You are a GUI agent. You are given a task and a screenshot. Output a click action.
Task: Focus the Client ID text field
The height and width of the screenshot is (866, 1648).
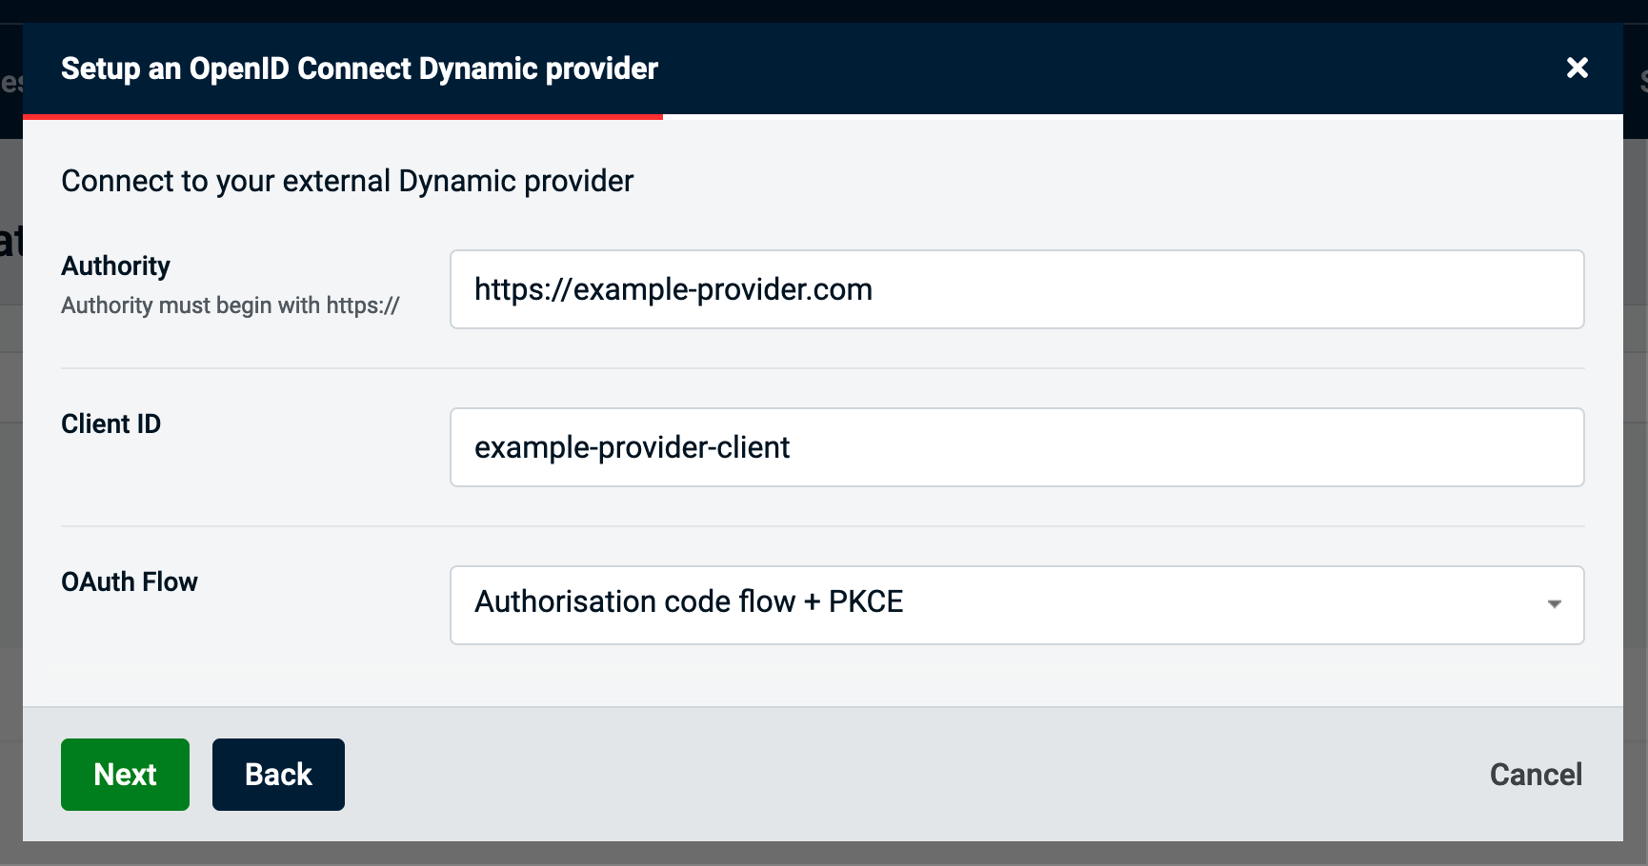[1016, 447]
